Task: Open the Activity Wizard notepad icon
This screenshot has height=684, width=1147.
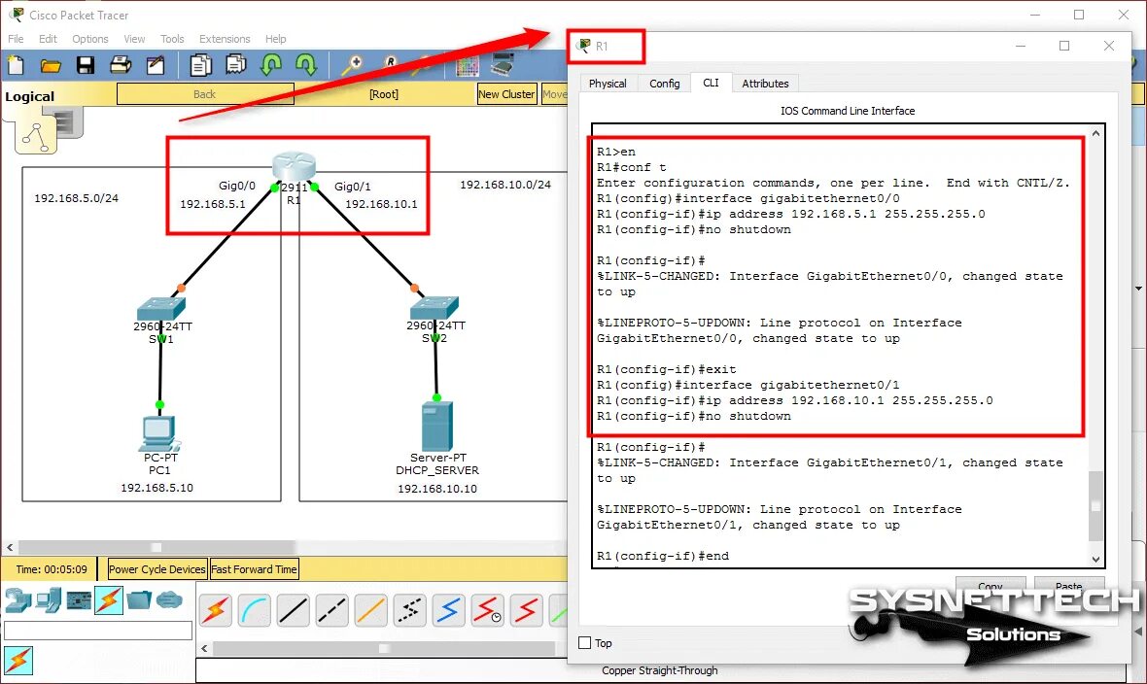Action: coord(156,66)
